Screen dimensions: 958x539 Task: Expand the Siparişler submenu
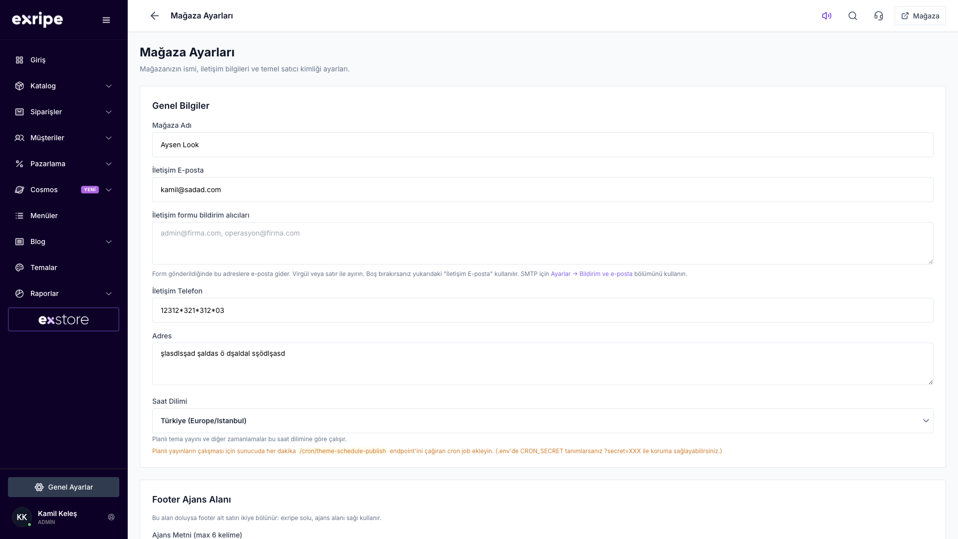[64, 112]
